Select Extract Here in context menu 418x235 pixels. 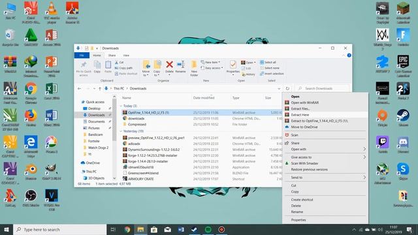coord(325,115)
